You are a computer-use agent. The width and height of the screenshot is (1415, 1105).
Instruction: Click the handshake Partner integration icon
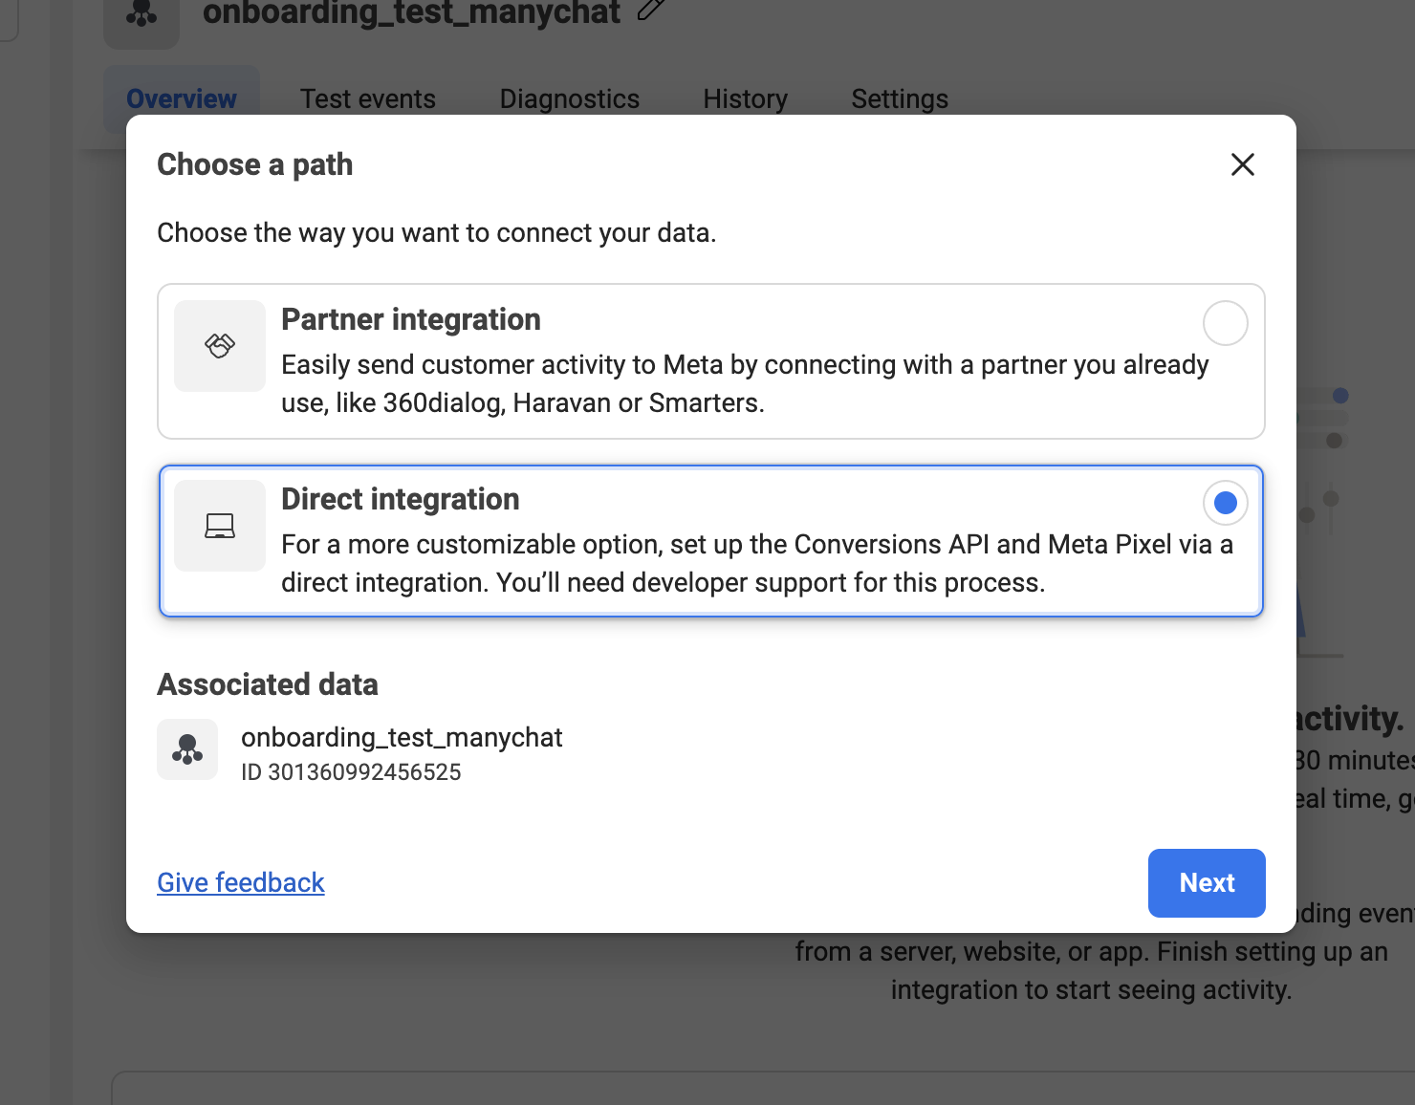[220, 346]
